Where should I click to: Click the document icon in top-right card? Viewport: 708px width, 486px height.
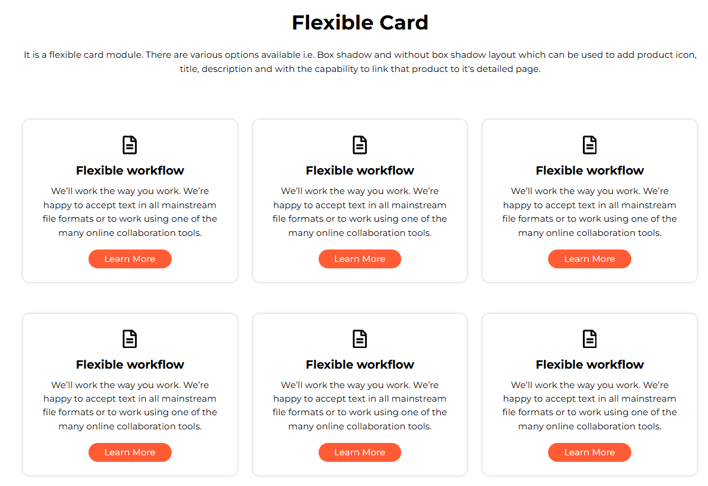coord(590,145)
